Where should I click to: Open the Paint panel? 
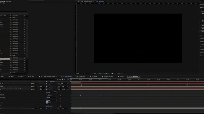(x=202, y=55)
